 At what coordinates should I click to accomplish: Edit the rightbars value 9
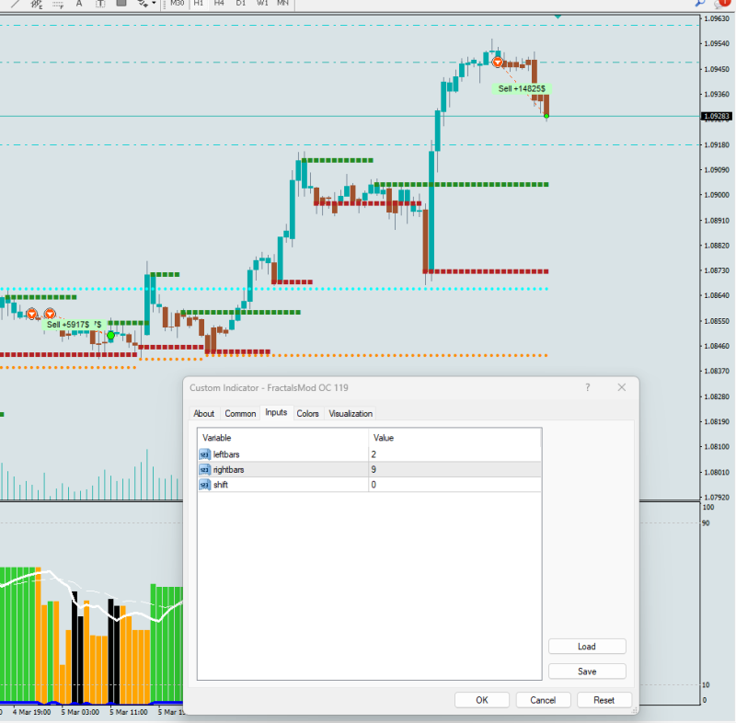(454, 469)
